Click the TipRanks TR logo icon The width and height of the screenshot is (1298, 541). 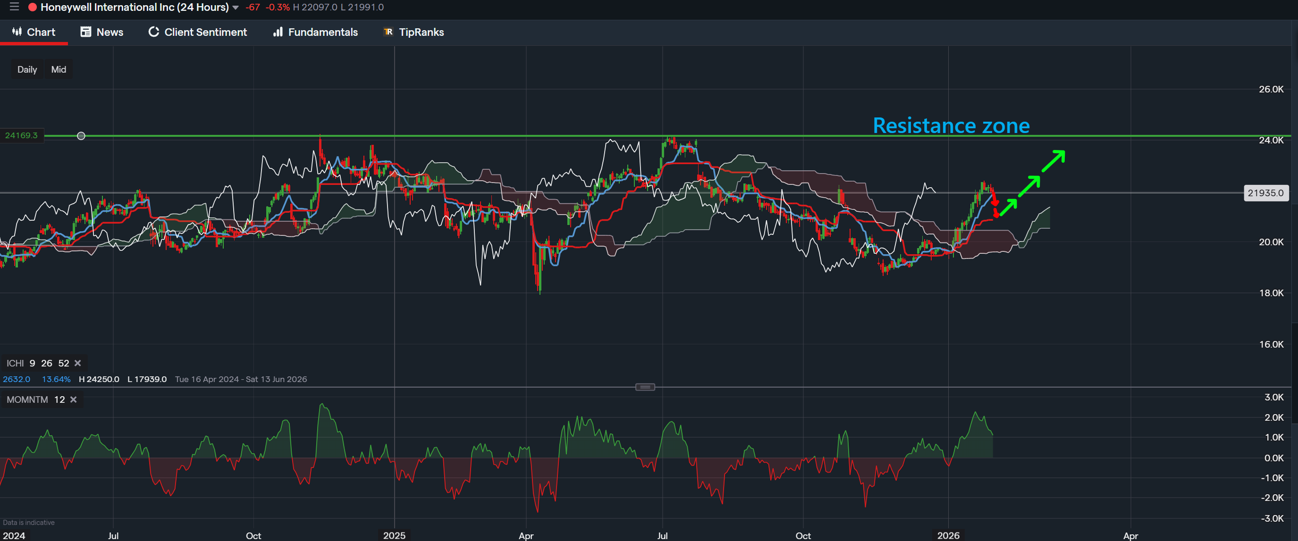coord(387,32)
